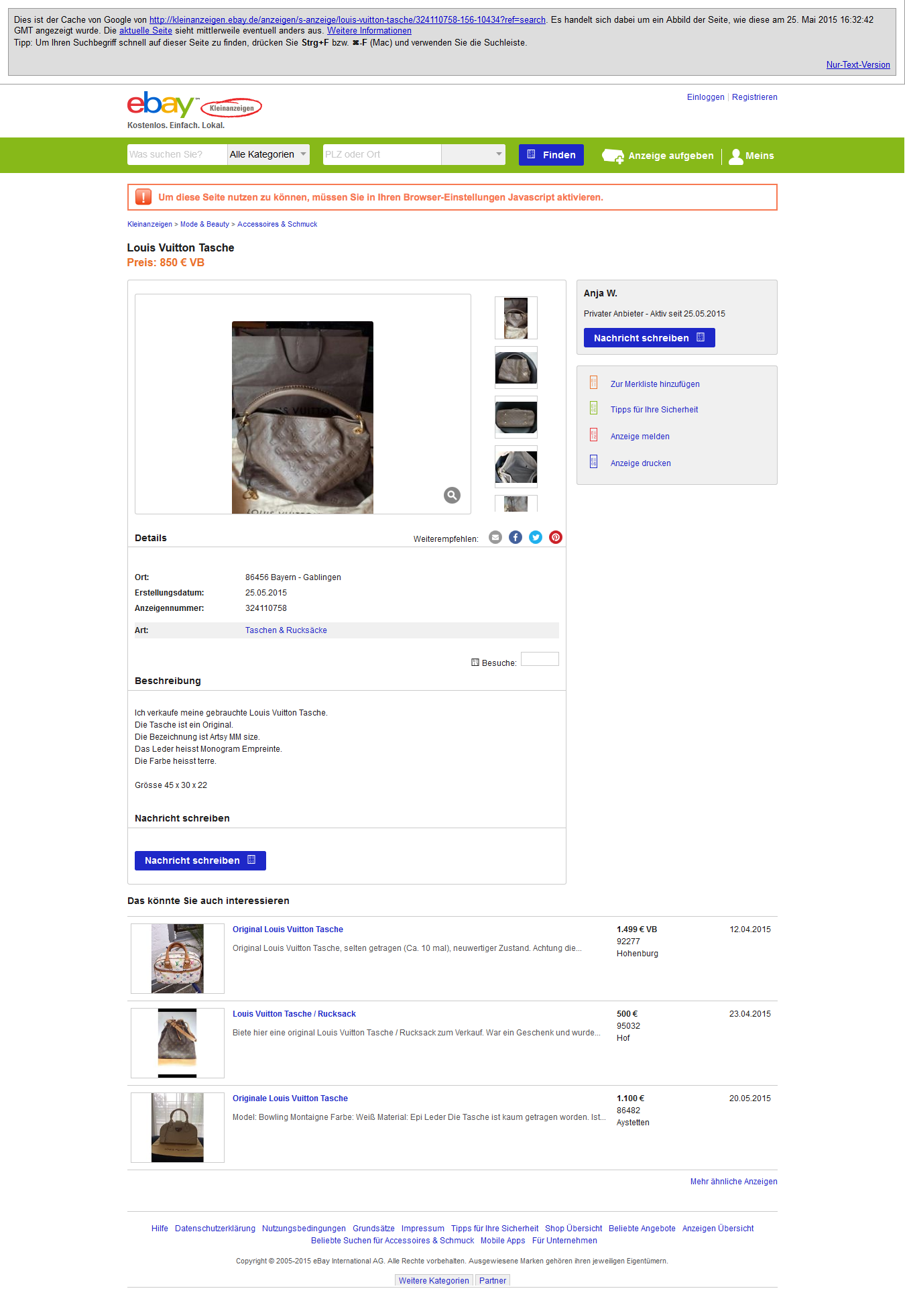Image resolution: width=905 pixels, height=1301 pixels.
Task: Share listing via email icon
Action: coord(495,537)
